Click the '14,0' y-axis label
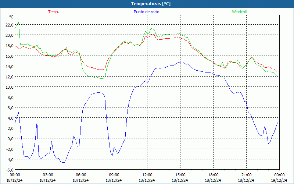294x184 pixels. click(10, 67)
